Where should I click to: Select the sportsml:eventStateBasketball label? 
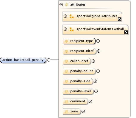pyautogui.click(x=100, y=29)
